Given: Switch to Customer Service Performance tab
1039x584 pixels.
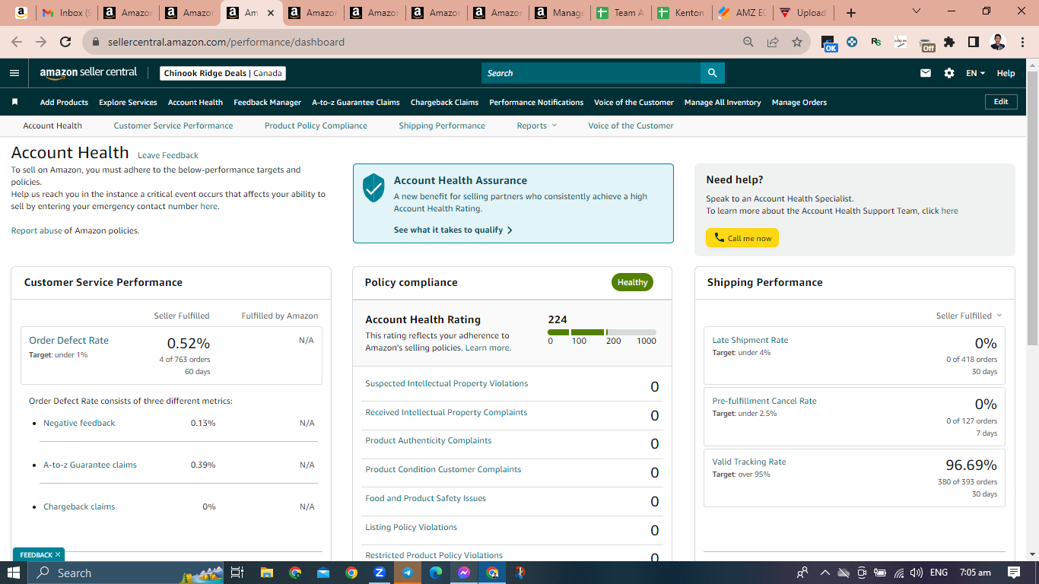Looking at the screenshot, I should (173, 125).
